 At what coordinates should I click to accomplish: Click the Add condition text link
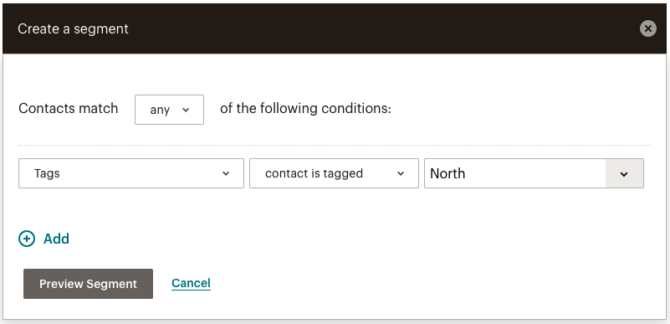pos(56,239)
